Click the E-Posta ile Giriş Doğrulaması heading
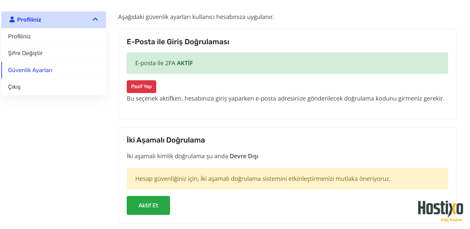 (178, 42)
